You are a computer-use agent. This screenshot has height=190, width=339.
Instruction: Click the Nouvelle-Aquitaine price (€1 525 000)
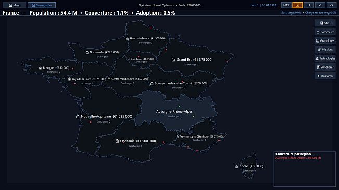click(122, 116)
